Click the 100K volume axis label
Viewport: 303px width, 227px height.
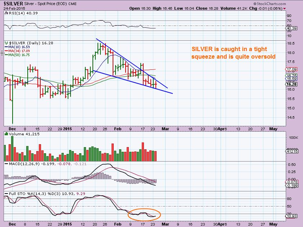click(293, 137)
